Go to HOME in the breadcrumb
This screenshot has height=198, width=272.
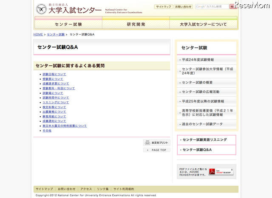tap(38, 34)
